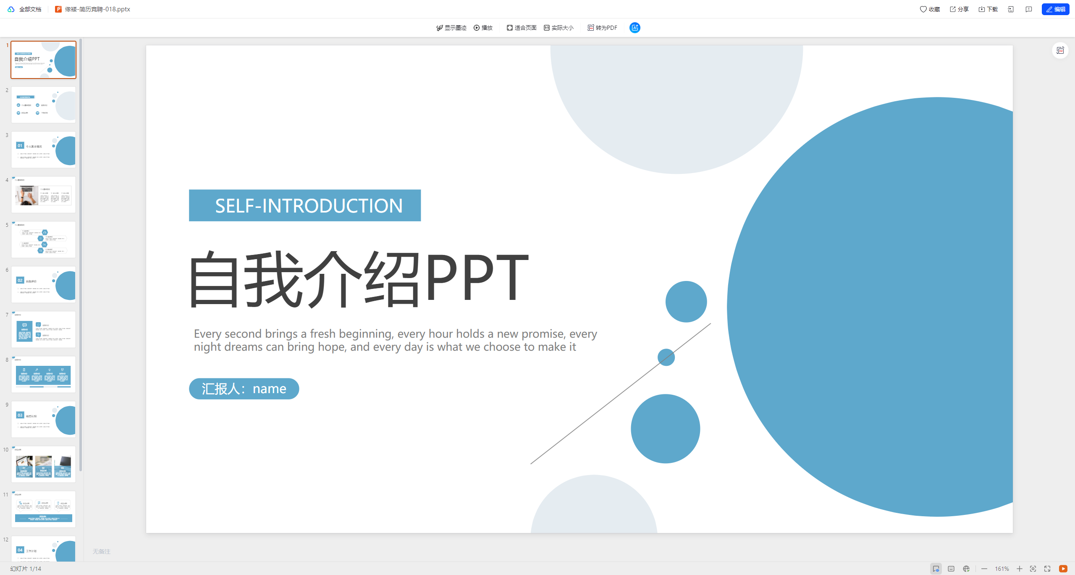
Task: Click the 下载 download button
Action: coord(988,9)
